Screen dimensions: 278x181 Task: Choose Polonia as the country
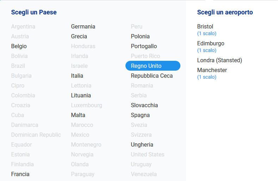click(140, 37)
